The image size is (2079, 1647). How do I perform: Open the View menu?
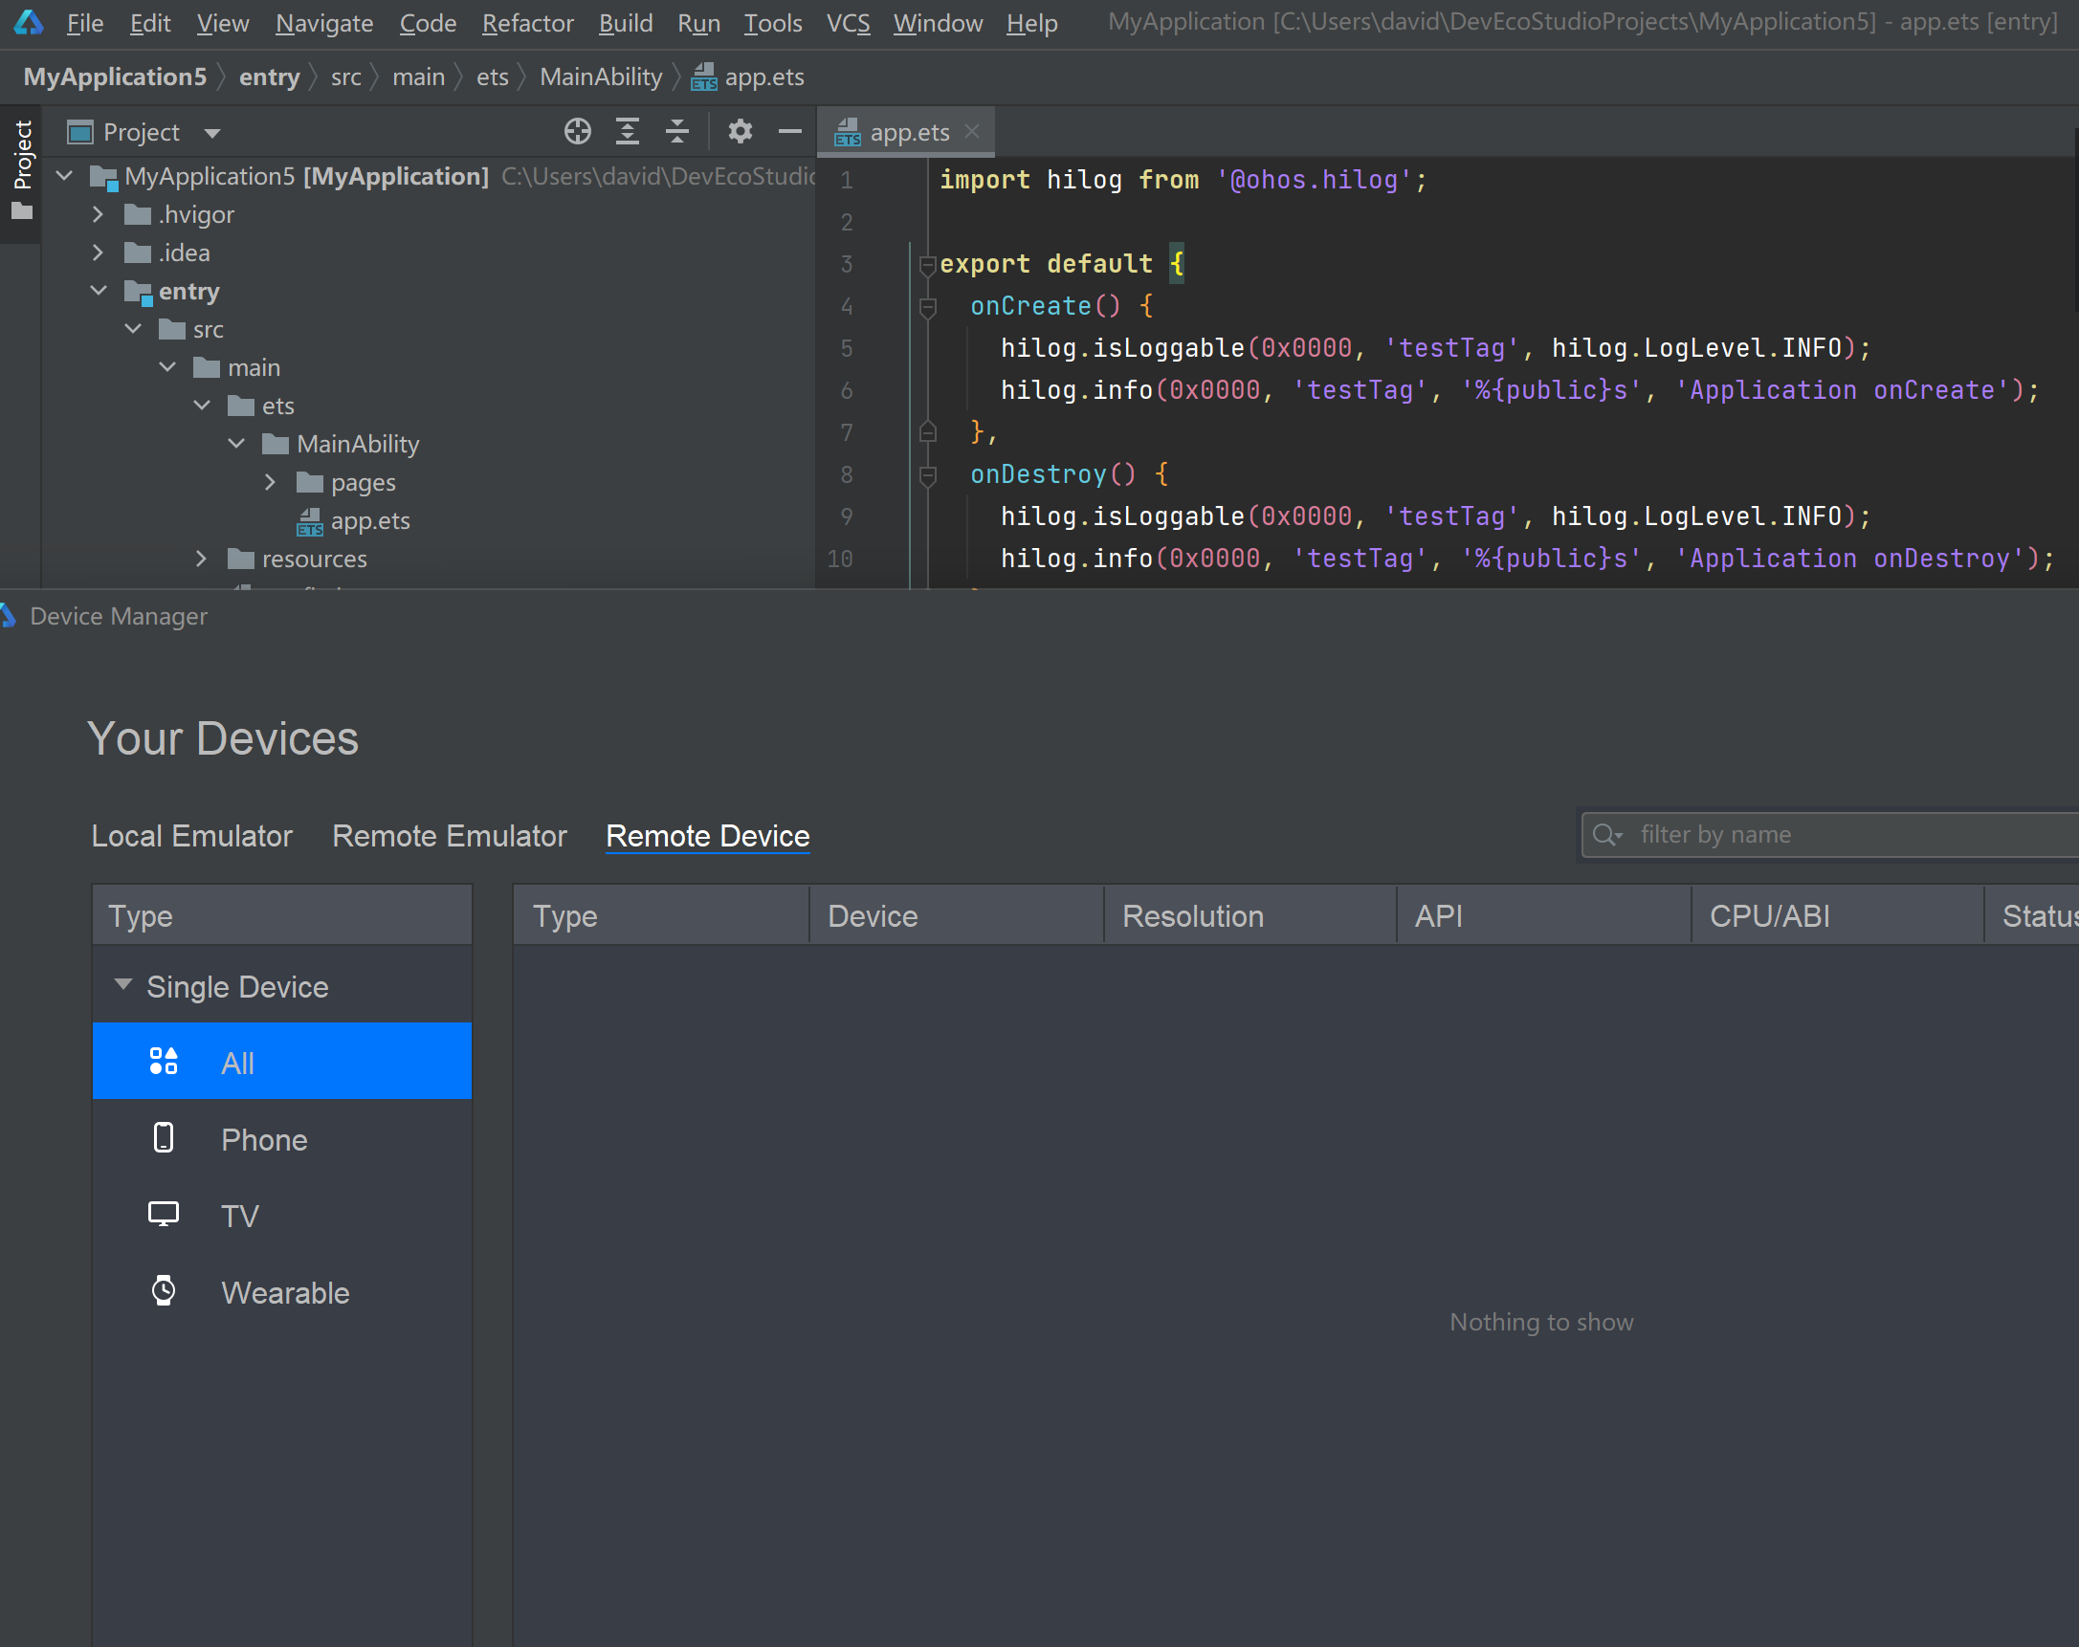223,22
